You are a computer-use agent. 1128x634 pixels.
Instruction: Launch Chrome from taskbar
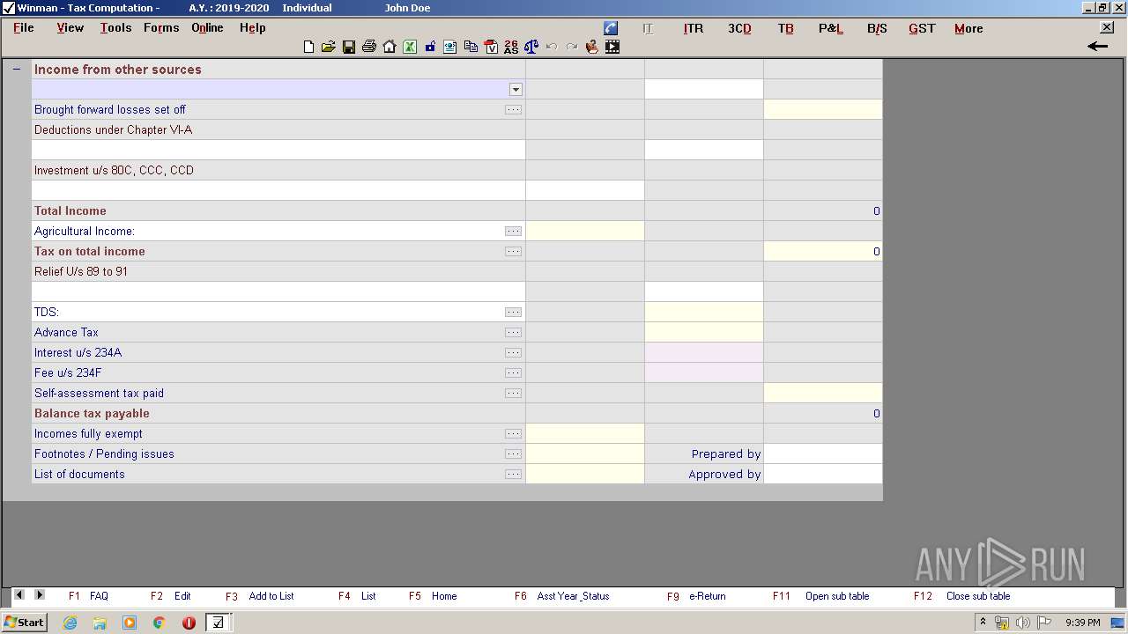pyautogui.click(x=159, y=623)
